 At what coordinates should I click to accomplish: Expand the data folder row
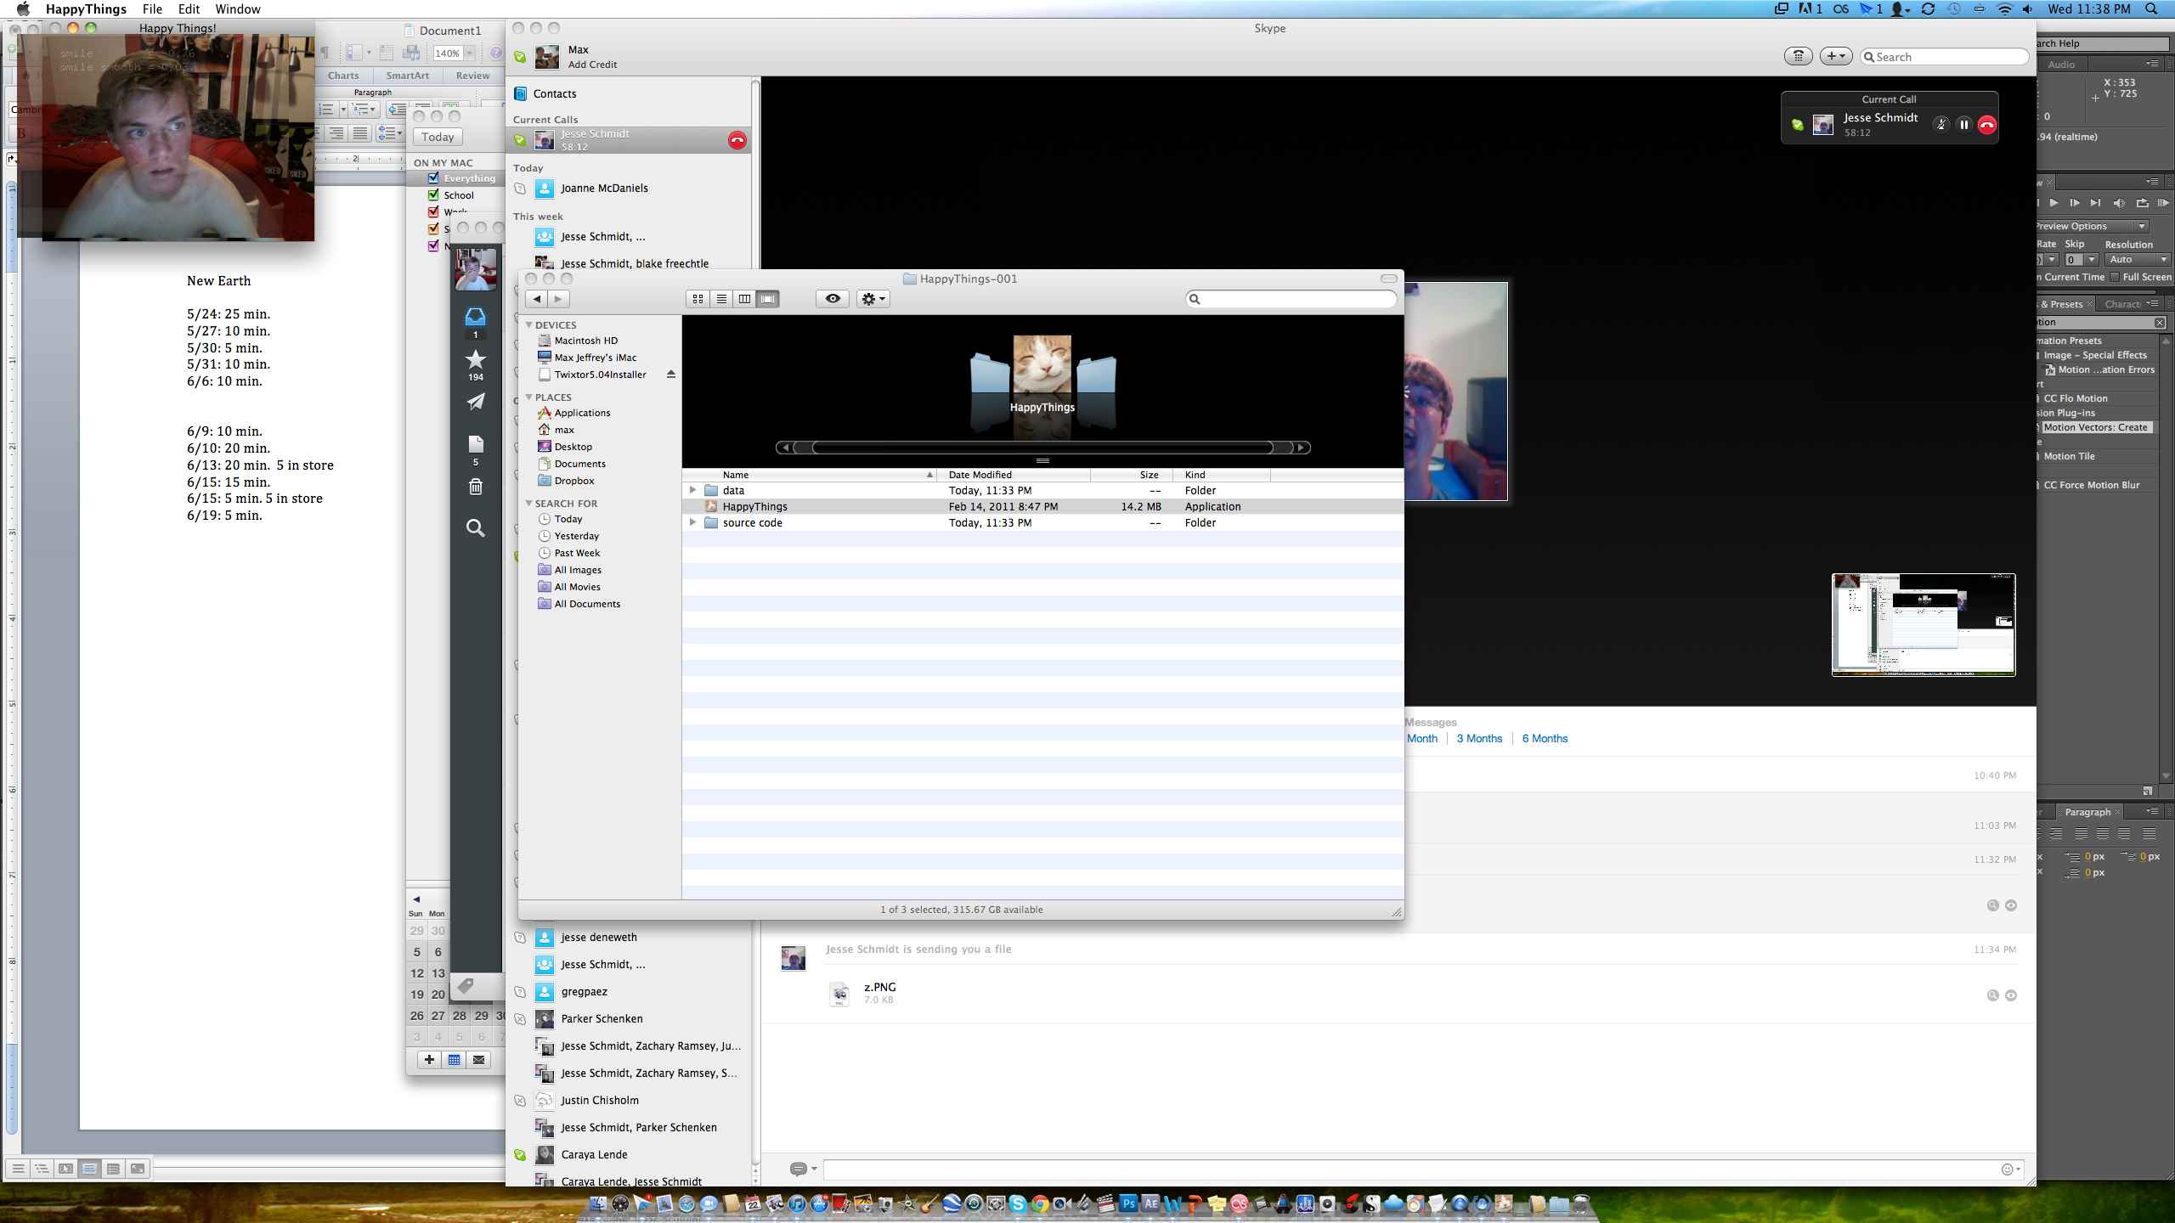click(x=692, y=490)
